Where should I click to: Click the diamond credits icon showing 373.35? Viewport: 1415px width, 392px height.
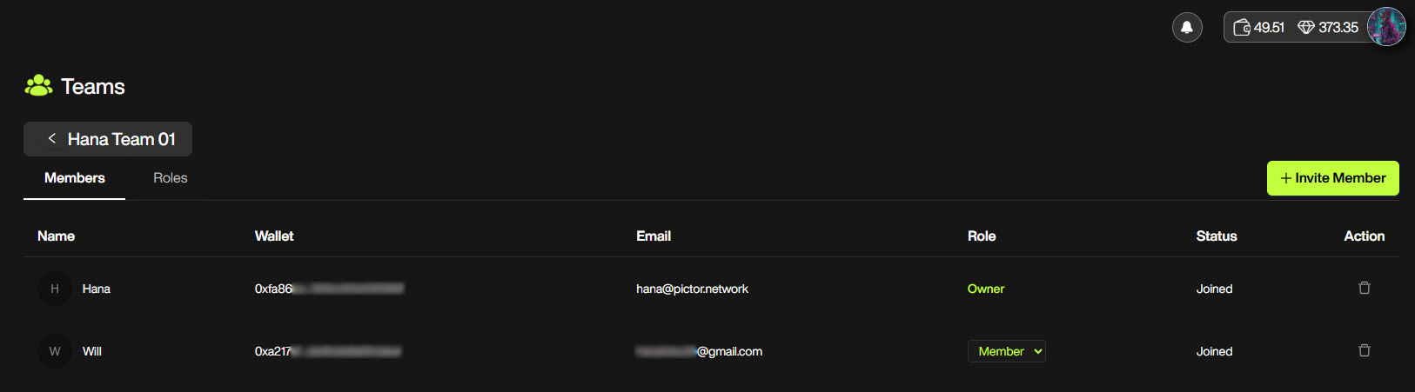(1305, 27)
